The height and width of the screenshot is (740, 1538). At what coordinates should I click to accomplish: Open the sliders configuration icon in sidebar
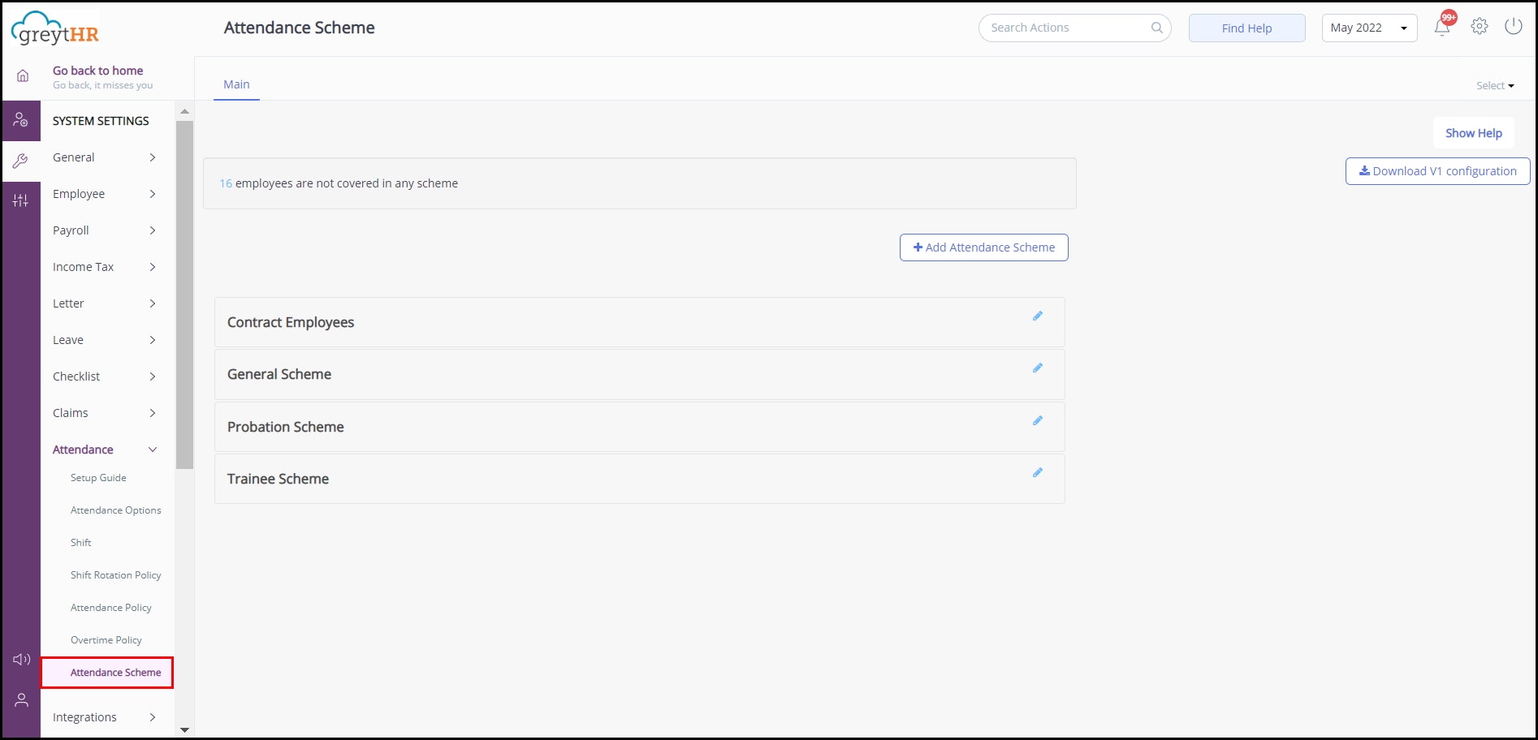click(x=21, y=200)
